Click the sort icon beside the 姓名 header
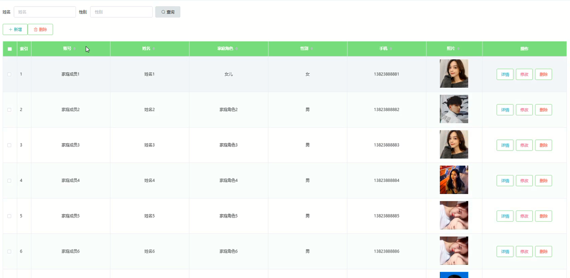Viewport: 570px width, 278px height. pos(154,49)
